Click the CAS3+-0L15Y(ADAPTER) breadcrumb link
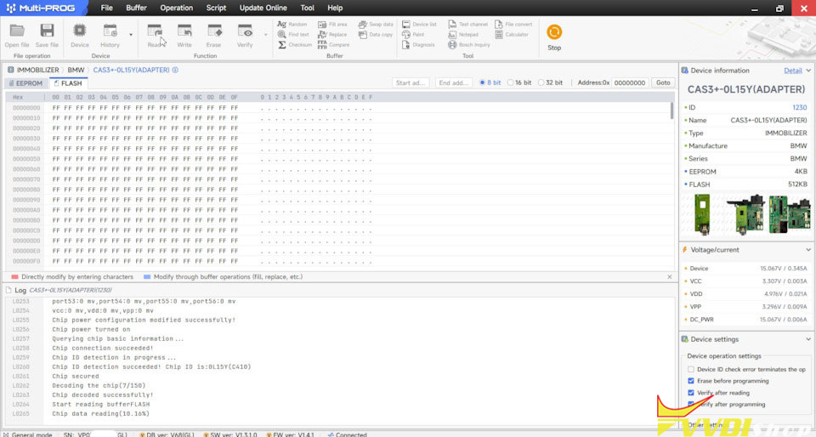Screen dimensions: 816x437 coord(131,70)
